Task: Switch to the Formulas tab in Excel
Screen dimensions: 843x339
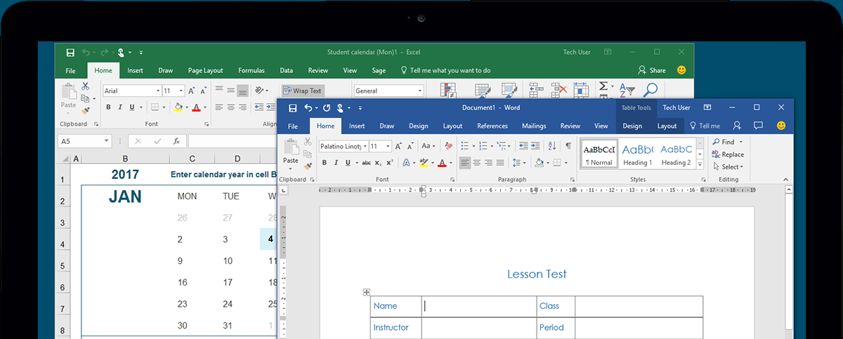Action: (x=251, y=70)
